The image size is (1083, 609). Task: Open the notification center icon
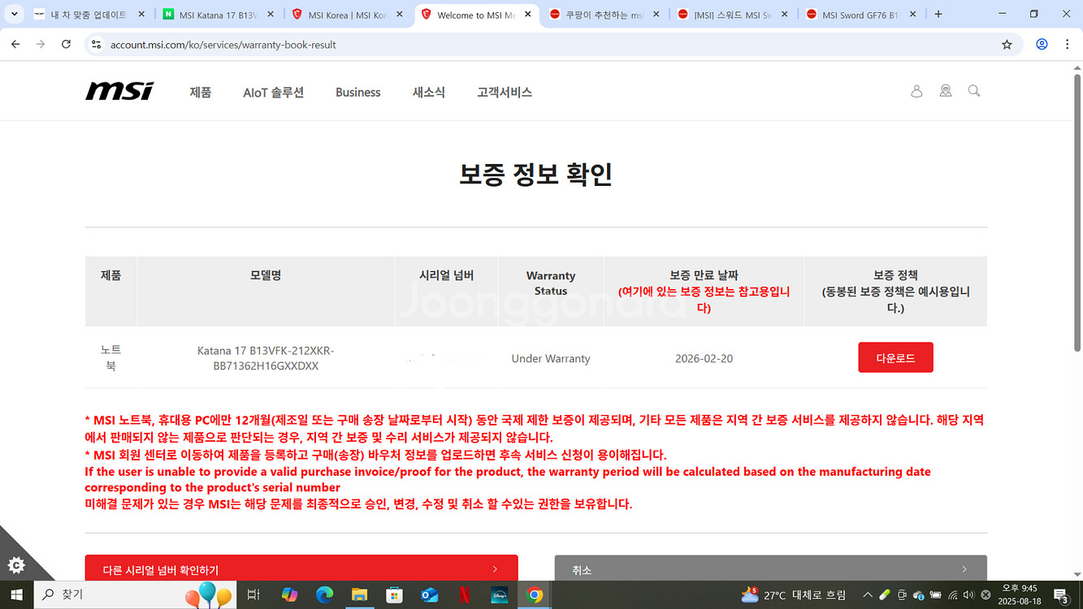coord(1061,595)
